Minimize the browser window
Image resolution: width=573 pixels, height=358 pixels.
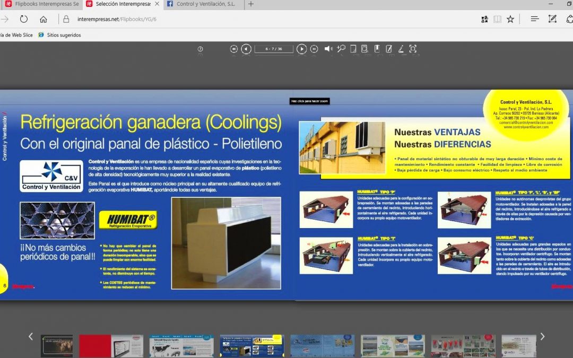click(x=551, y=4)
